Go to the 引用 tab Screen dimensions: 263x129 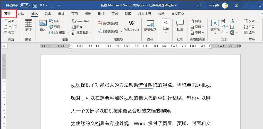click(88, 14)
